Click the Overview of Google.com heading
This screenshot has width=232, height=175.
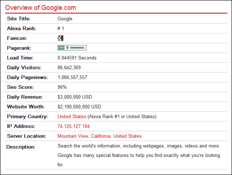click(x=40, y=8)
